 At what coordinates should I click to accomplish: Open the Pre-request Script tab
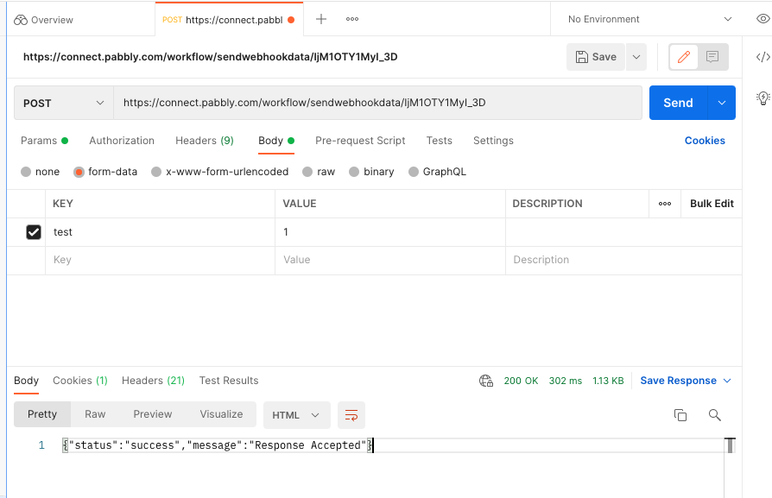coord(360,141)
